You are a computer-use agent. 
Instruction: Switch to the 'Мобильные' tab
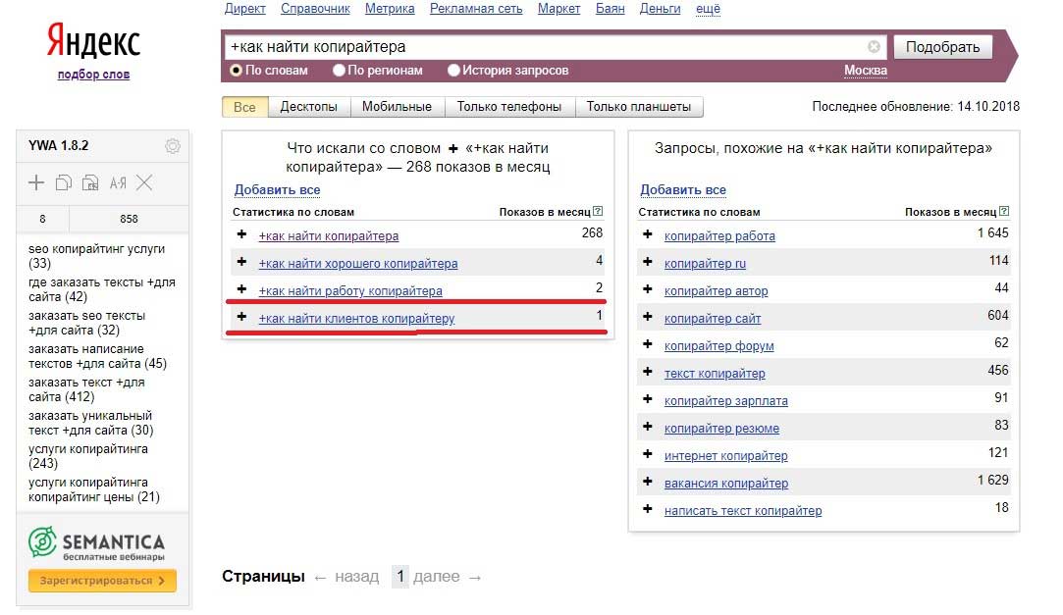click(397, 107)
